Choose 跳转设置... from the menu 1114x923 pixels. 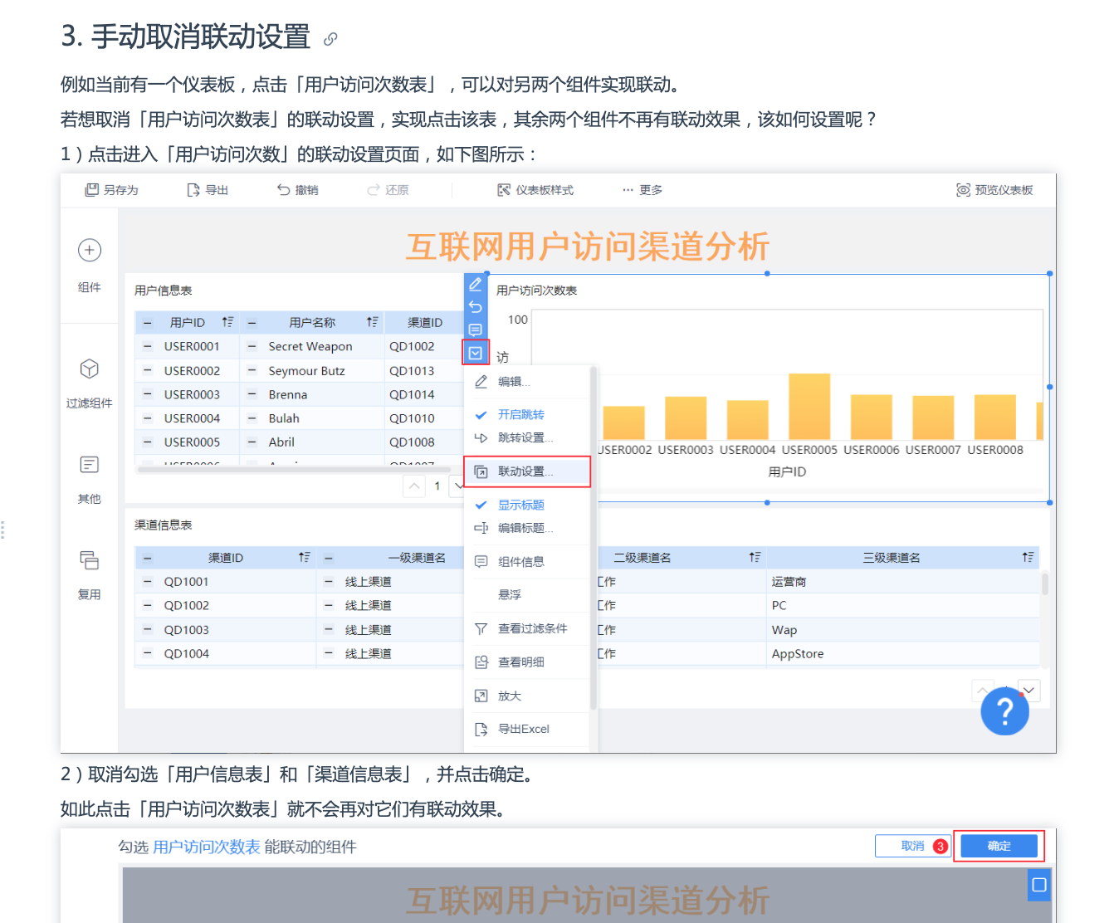pos(526,437)
